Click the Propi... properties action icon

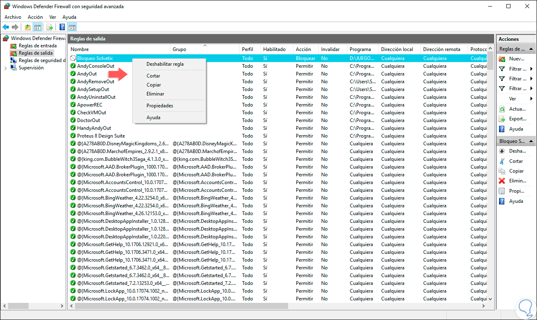tap(502, 191)
